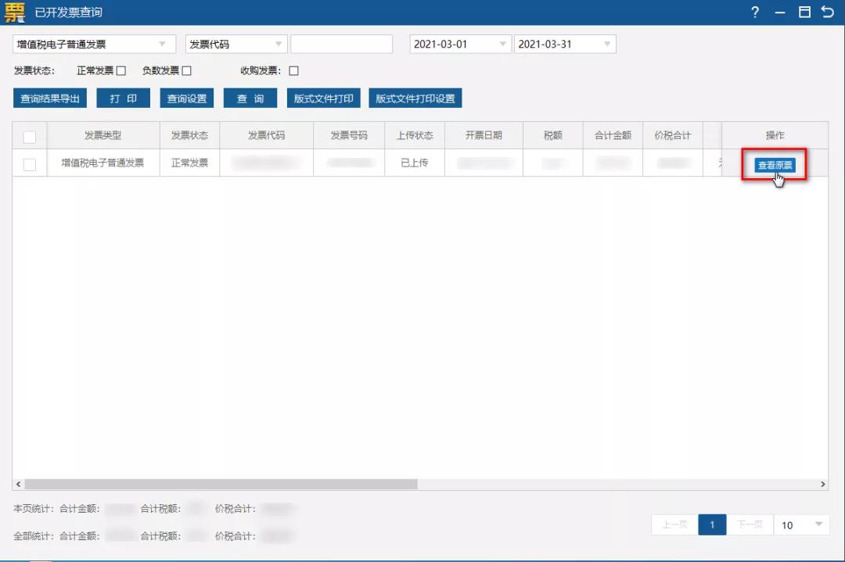The image size is (845, 562).
Task: Click the 查询结果导出 export button
Action: 48,98
